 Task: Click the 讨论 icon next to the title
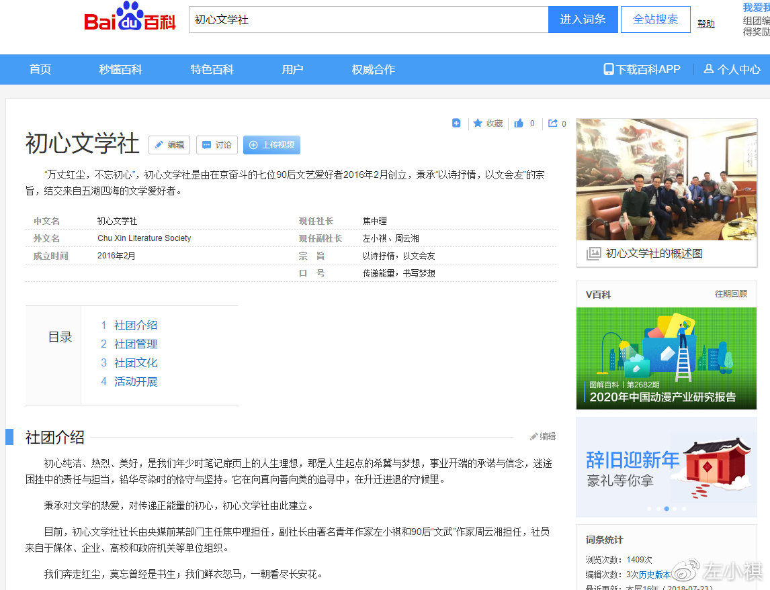[x=216, y=145]
